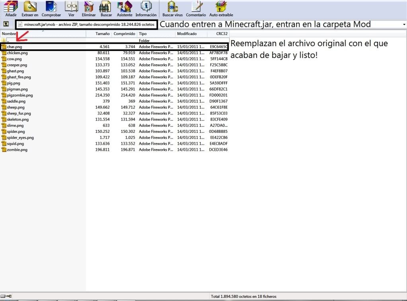Click the Comprobar toolbar icon
Image resolution: width=407 pixels, height=301 pixels.
click(51, 9)
